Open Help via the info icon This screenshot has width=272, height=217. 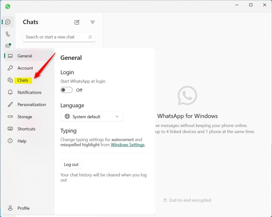[x=21, y=141]
